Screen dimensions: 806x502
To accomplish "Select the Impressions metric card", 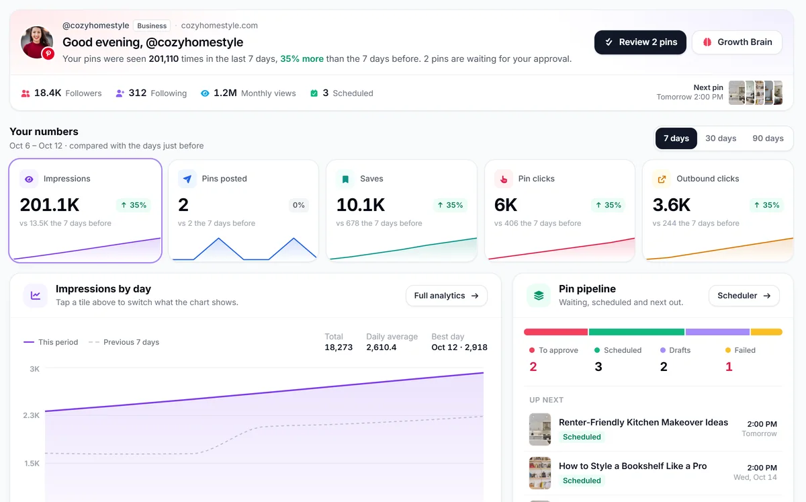I will coord(85,210).
